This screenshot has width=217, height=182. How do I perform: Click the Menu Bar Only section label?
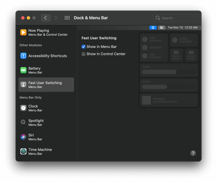(x=30, y=98)
